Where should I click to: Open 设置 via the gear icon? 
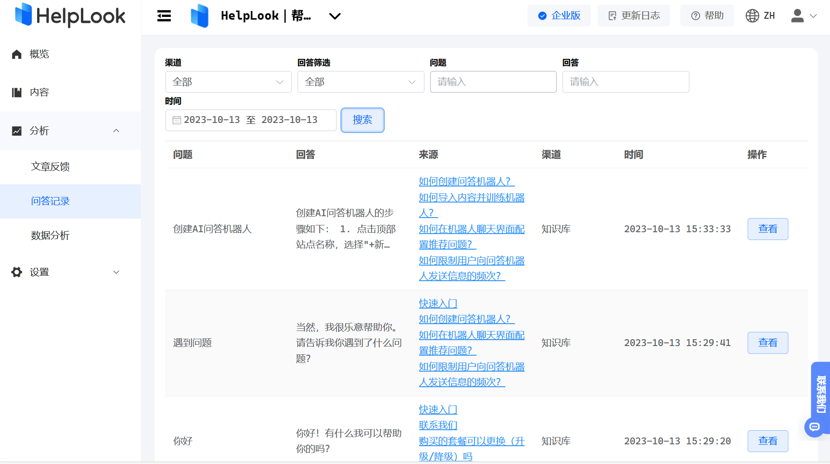[16, 272]
